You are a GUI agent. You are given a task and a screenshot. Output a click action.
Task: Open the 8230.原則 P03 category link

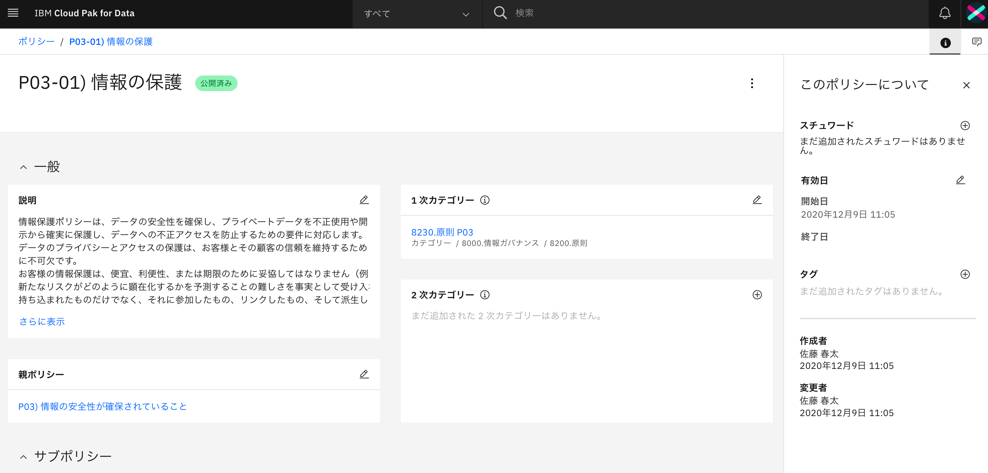click(x=442, y=232)
